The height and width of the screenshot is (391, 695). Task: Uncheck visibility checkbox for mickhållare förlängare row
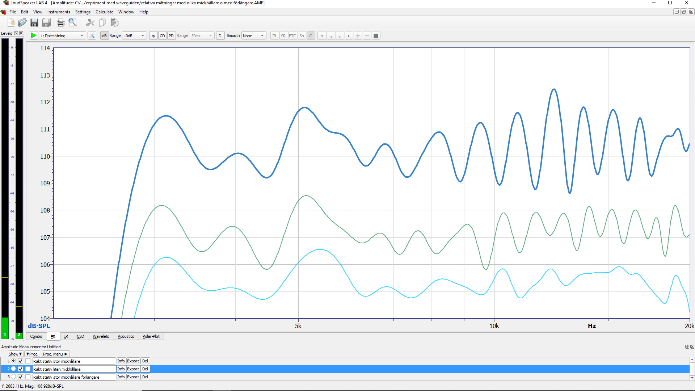(21, 377)
